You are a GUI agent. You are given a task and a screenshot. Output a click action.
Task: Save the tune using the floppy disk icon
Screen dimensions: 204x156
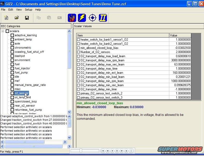click(x=27, y=18)
